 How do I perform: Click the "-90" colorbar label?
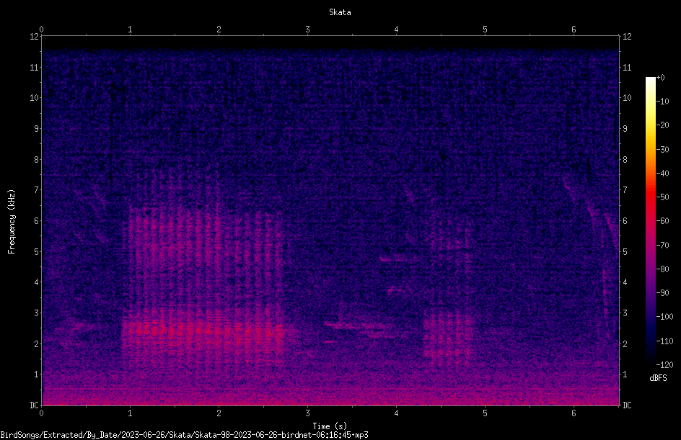662,293
